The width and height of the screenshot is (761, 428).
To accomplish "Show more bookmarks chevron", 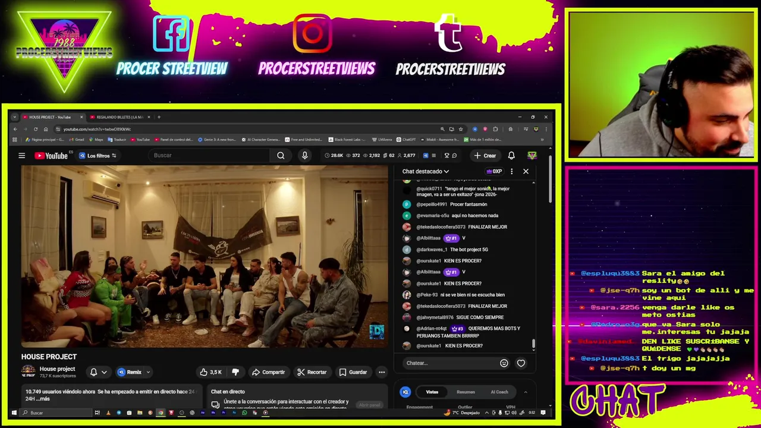I will (x=542, y=140).
